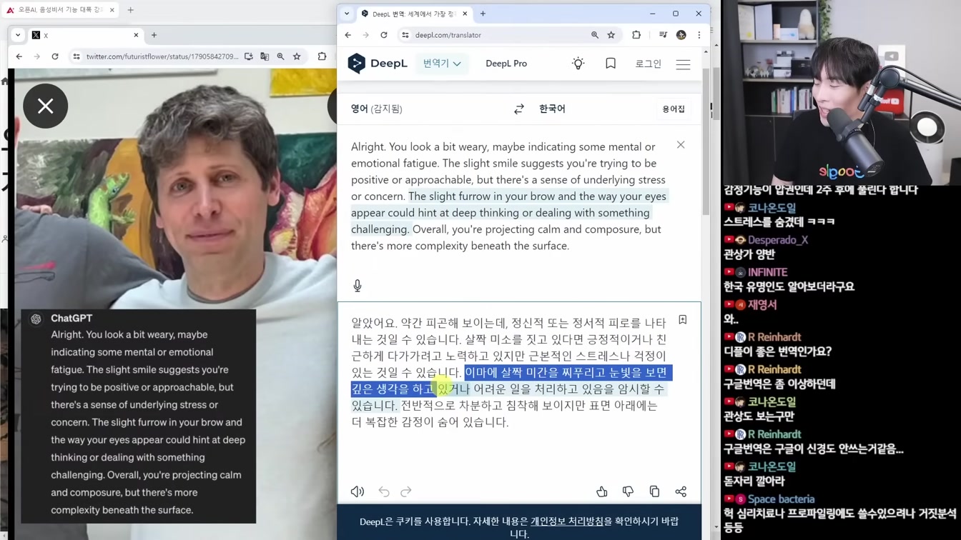
Task: Close the 오픈AI tab in the back window
Action: tap(112, 10)
